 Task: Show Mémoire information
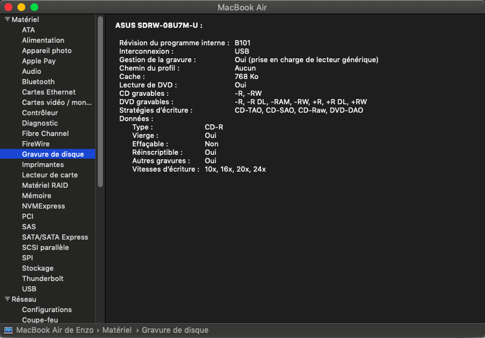(36, 196)
